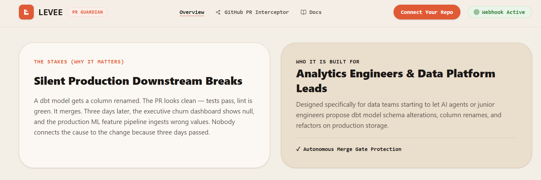Click the LEVEE brand name text

point(51,12)
